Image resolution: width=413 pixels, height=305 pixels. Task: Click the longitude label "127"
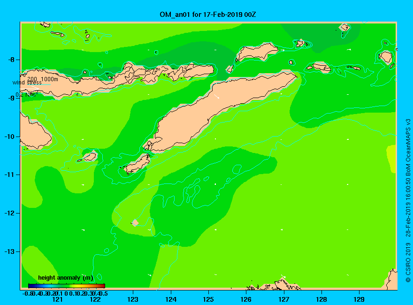283,299
